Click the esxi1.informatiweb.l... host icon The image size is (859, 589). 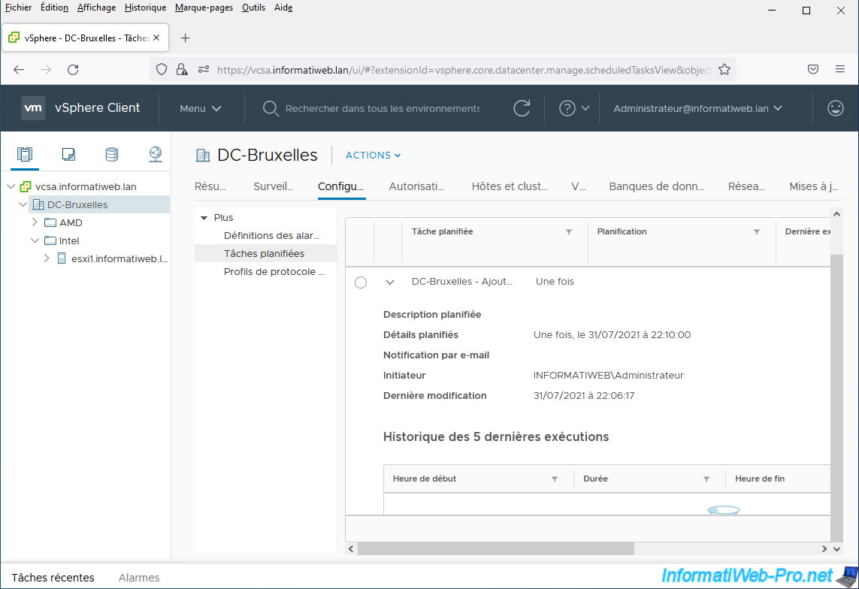[62, 258]
